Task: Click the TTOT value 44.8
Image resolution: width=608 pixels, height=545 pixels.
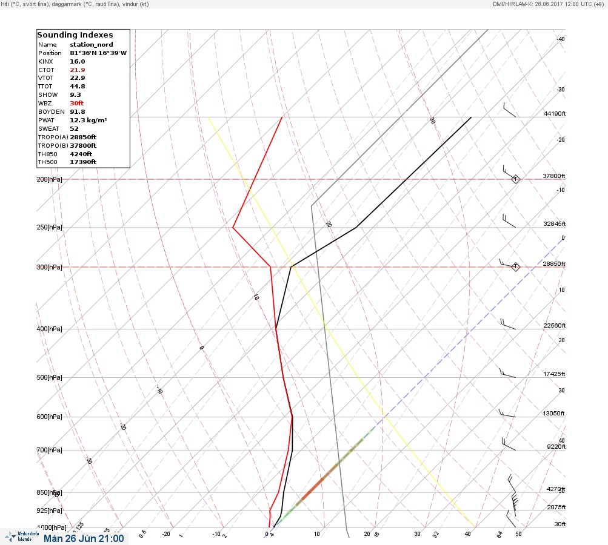Action: coord(78,87)
